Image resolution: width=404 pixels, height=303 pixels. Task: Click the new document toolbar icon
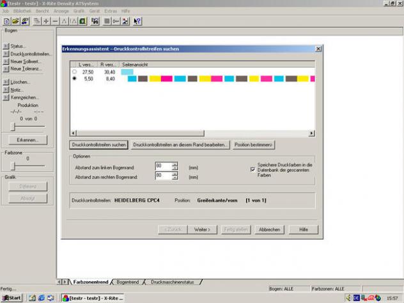[x=6, y=21]
